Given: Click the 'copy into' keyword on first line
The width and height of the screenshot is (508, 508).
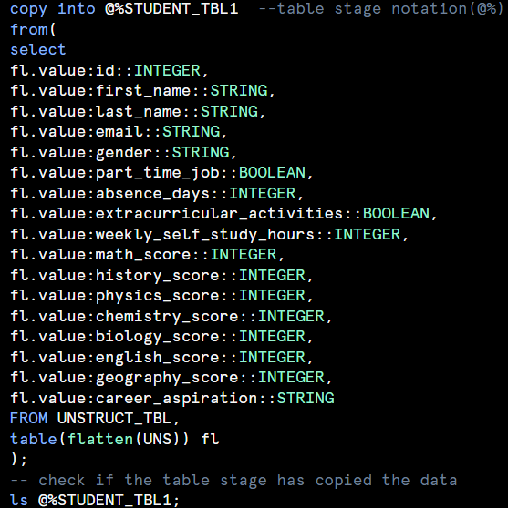Looking at the screenshot, I should point(53,9).
